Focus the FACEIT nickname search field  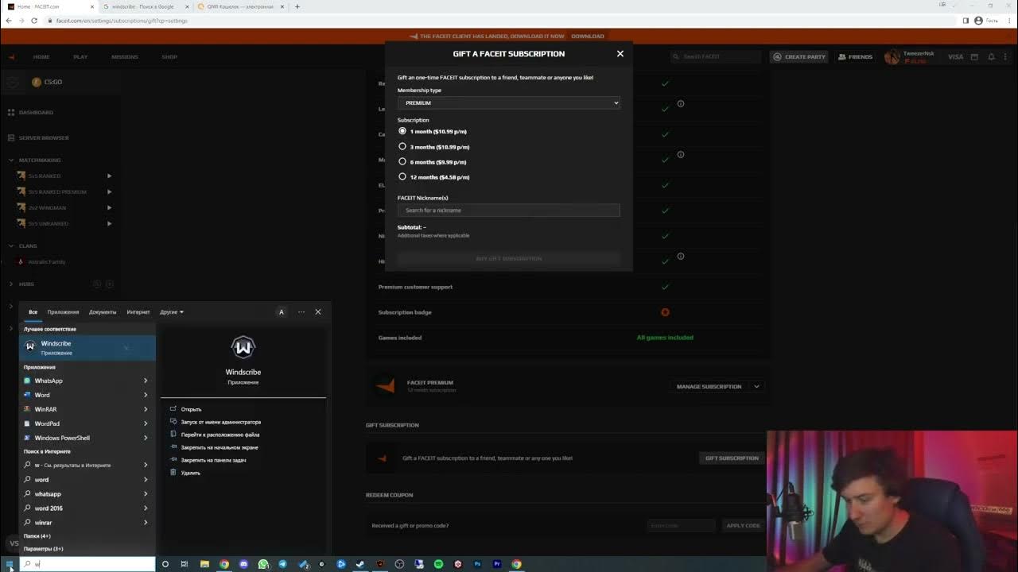point(508,210)
